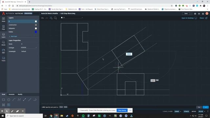
Task: Toggle ORTHO in the status bar
Action: tap(194, 111)
